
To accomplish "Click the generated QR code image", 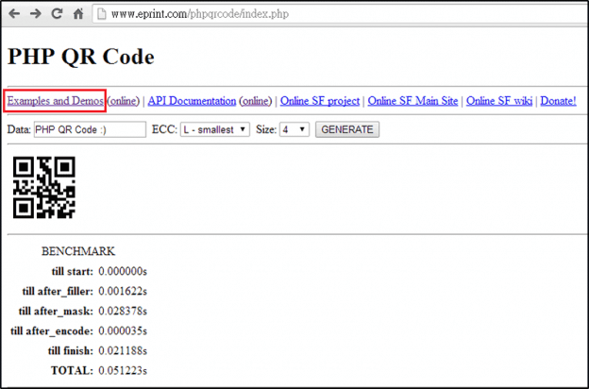I will click(x=43, y=186).
